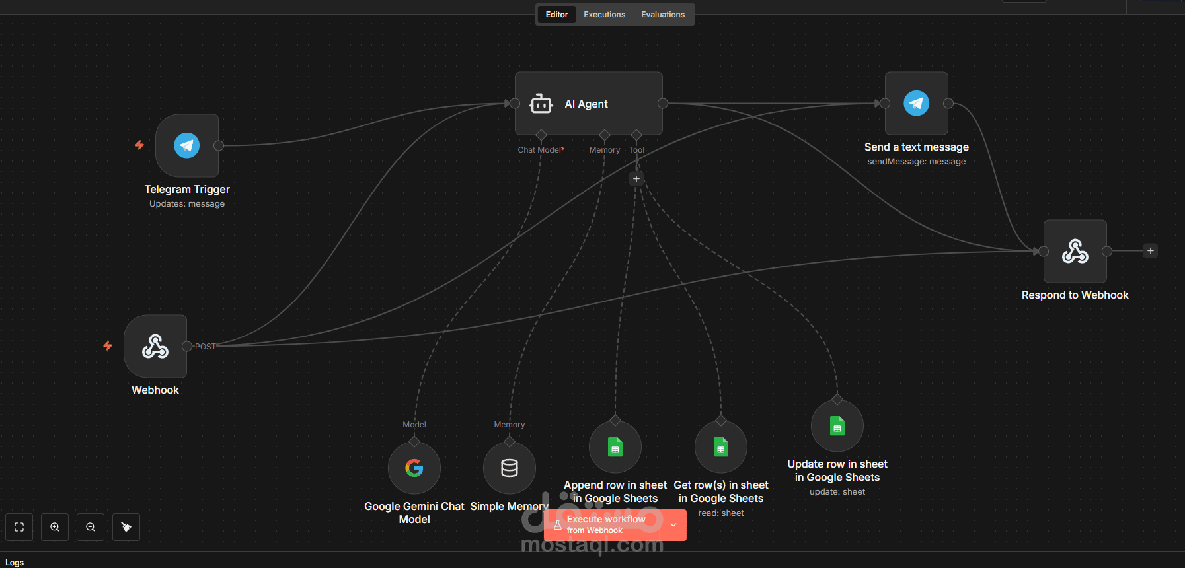The height and width of the screenshot is (568, 1185).
Task: Switch to the Editor tab
Action: (x=556, y=15)
